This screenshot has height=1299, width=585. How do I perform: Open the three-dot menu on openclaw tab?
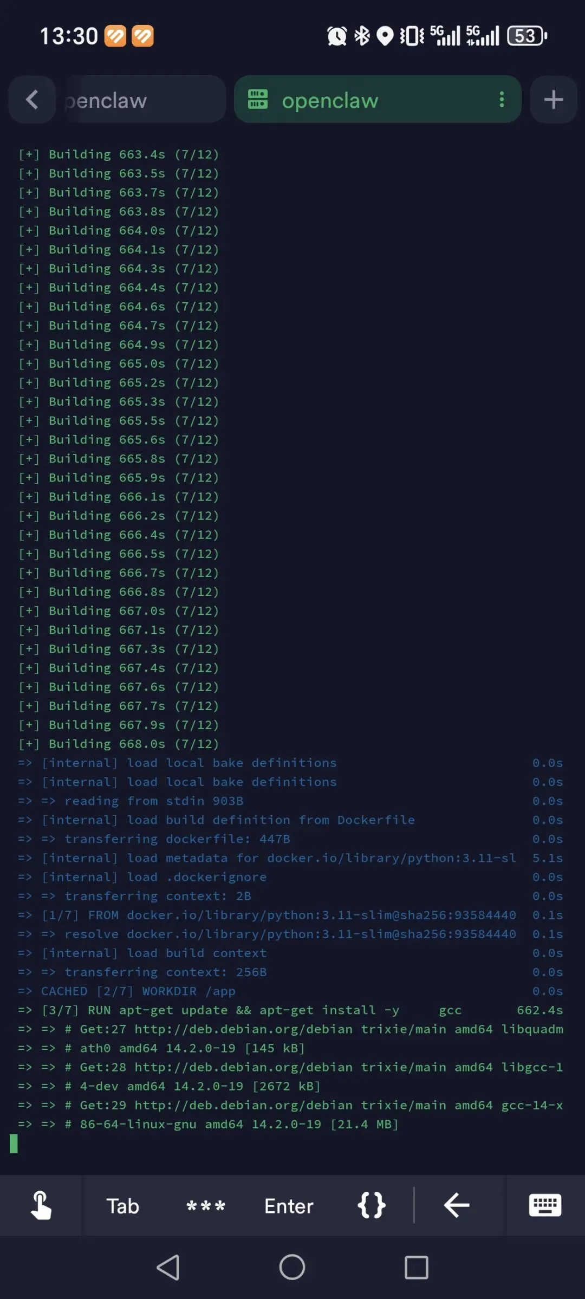tap(502, 100)
